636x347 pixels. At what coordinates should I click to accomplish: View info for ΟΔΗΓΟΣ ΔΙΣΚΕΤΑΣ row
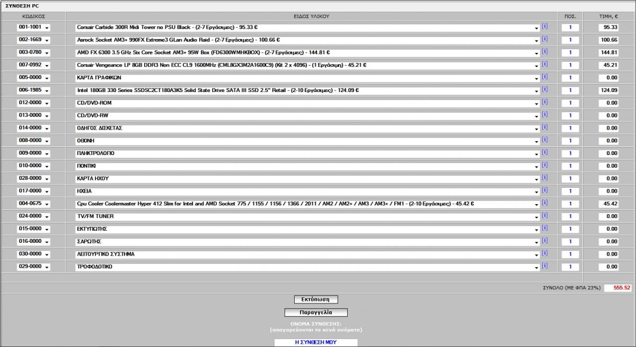(x=544, y=127)
